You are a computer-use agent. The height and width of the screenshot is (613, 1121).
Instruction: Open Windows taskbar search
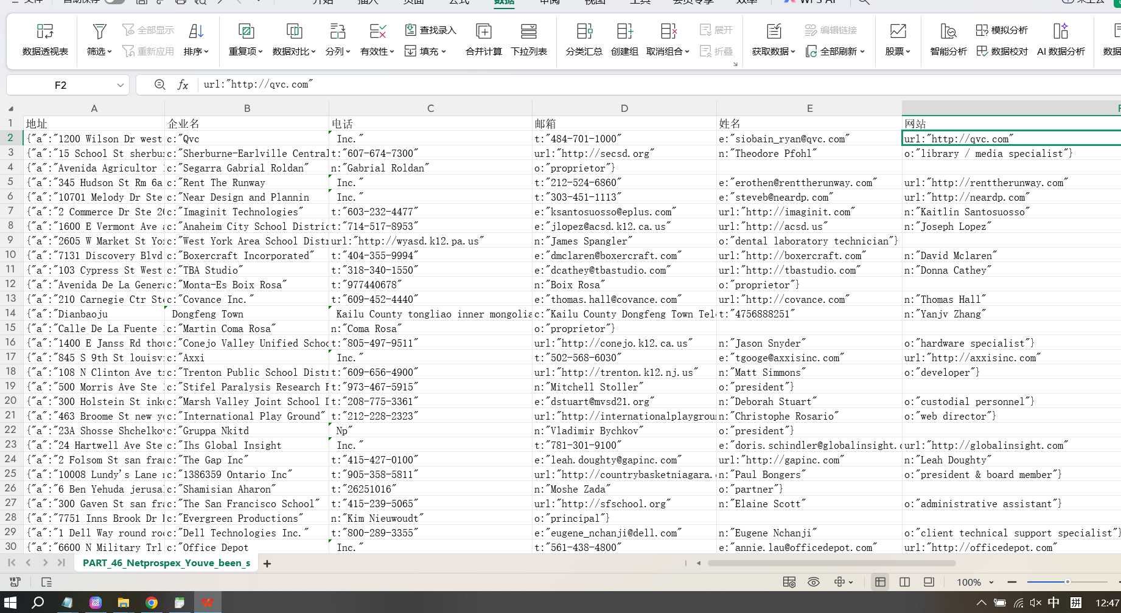(38, 602)
